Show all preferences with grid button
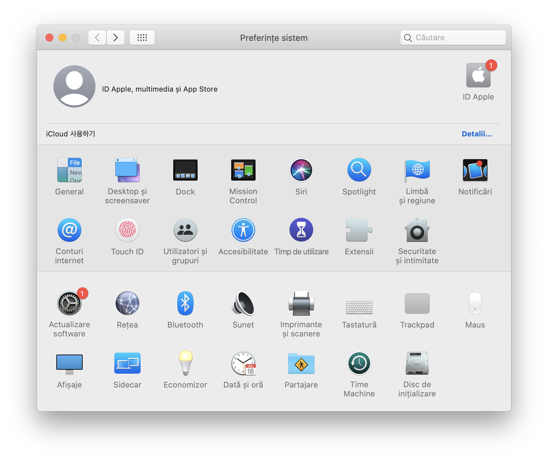The image size is (548, 460). (x=142, y=38)
